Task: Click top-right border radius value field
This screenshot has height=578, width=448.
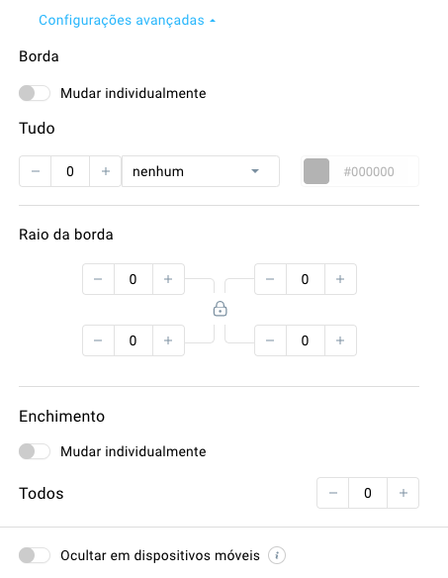Action: pyautogui.click(x=305, y=279)
